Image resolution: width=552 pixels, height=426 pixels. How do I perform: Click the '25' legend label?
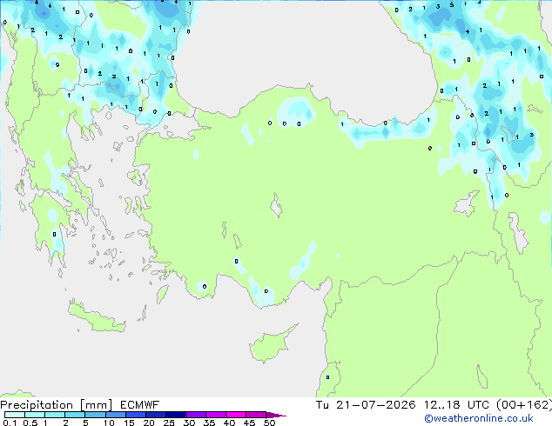point(169,423)
